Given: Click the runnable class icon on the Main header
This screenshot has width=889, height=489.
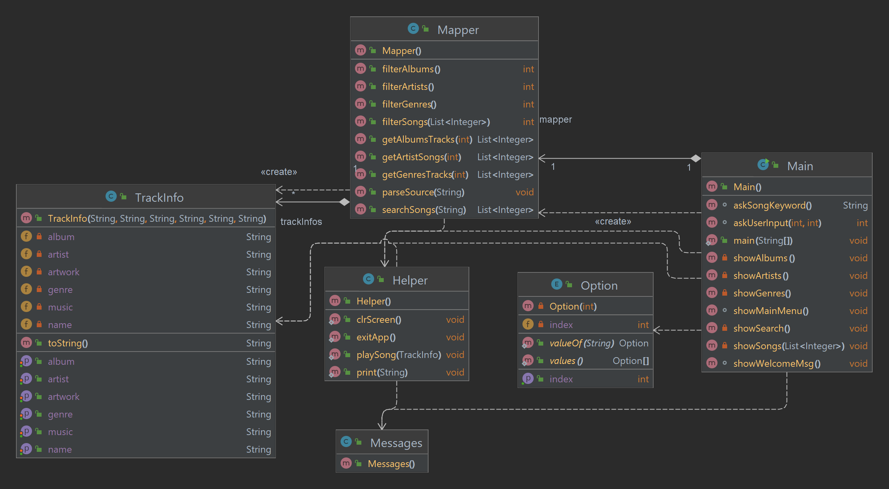Looking at the screenshot, I should 764,165.
